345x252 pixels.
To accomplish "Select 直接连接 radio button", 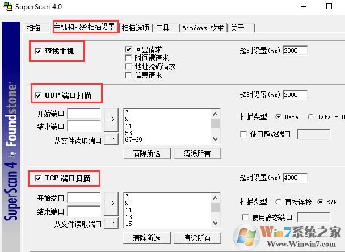I will click(x=278, y=201).
